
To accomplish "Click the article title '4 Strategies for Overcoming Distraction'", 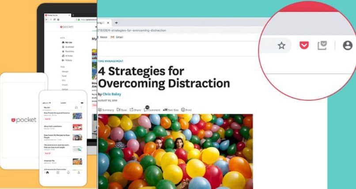I will tap(164, 77).
